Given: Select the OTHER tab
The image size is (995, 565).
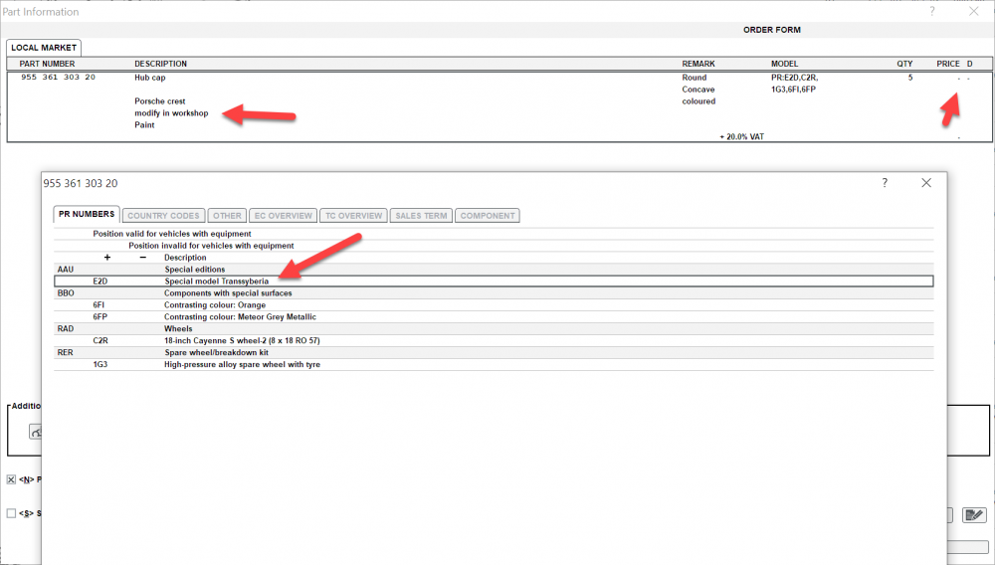Looking at the screenshot, I should [227, 215].
